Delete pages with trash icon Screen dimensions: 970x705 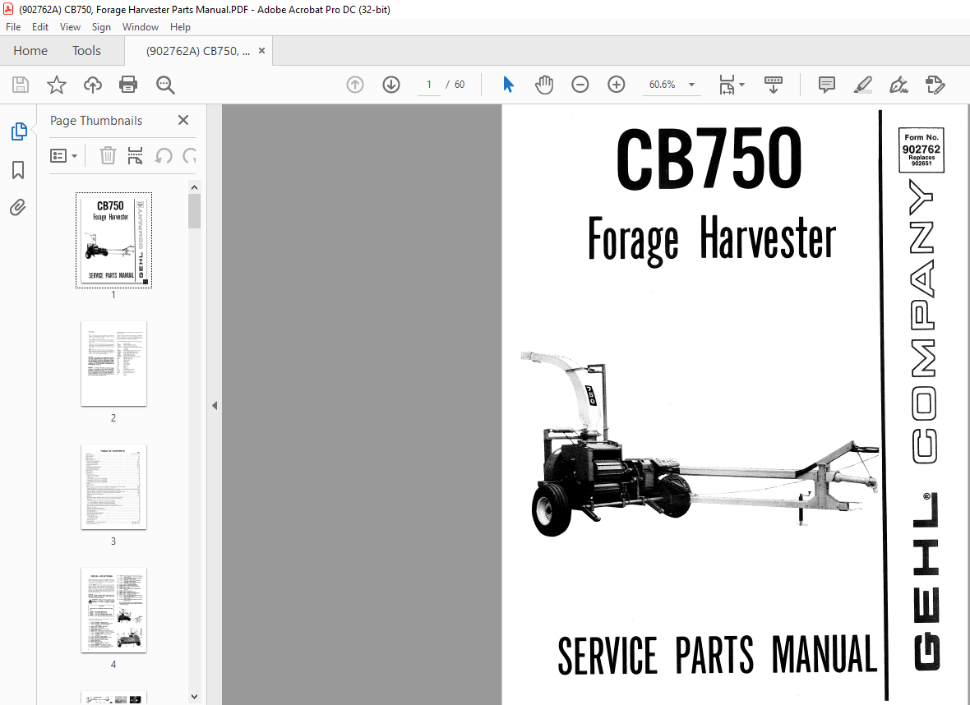(108, 156)
